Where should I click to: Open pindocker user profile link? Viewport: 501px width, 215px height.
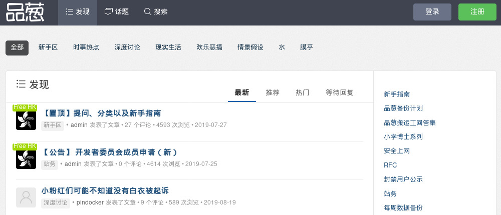[90, 202]
